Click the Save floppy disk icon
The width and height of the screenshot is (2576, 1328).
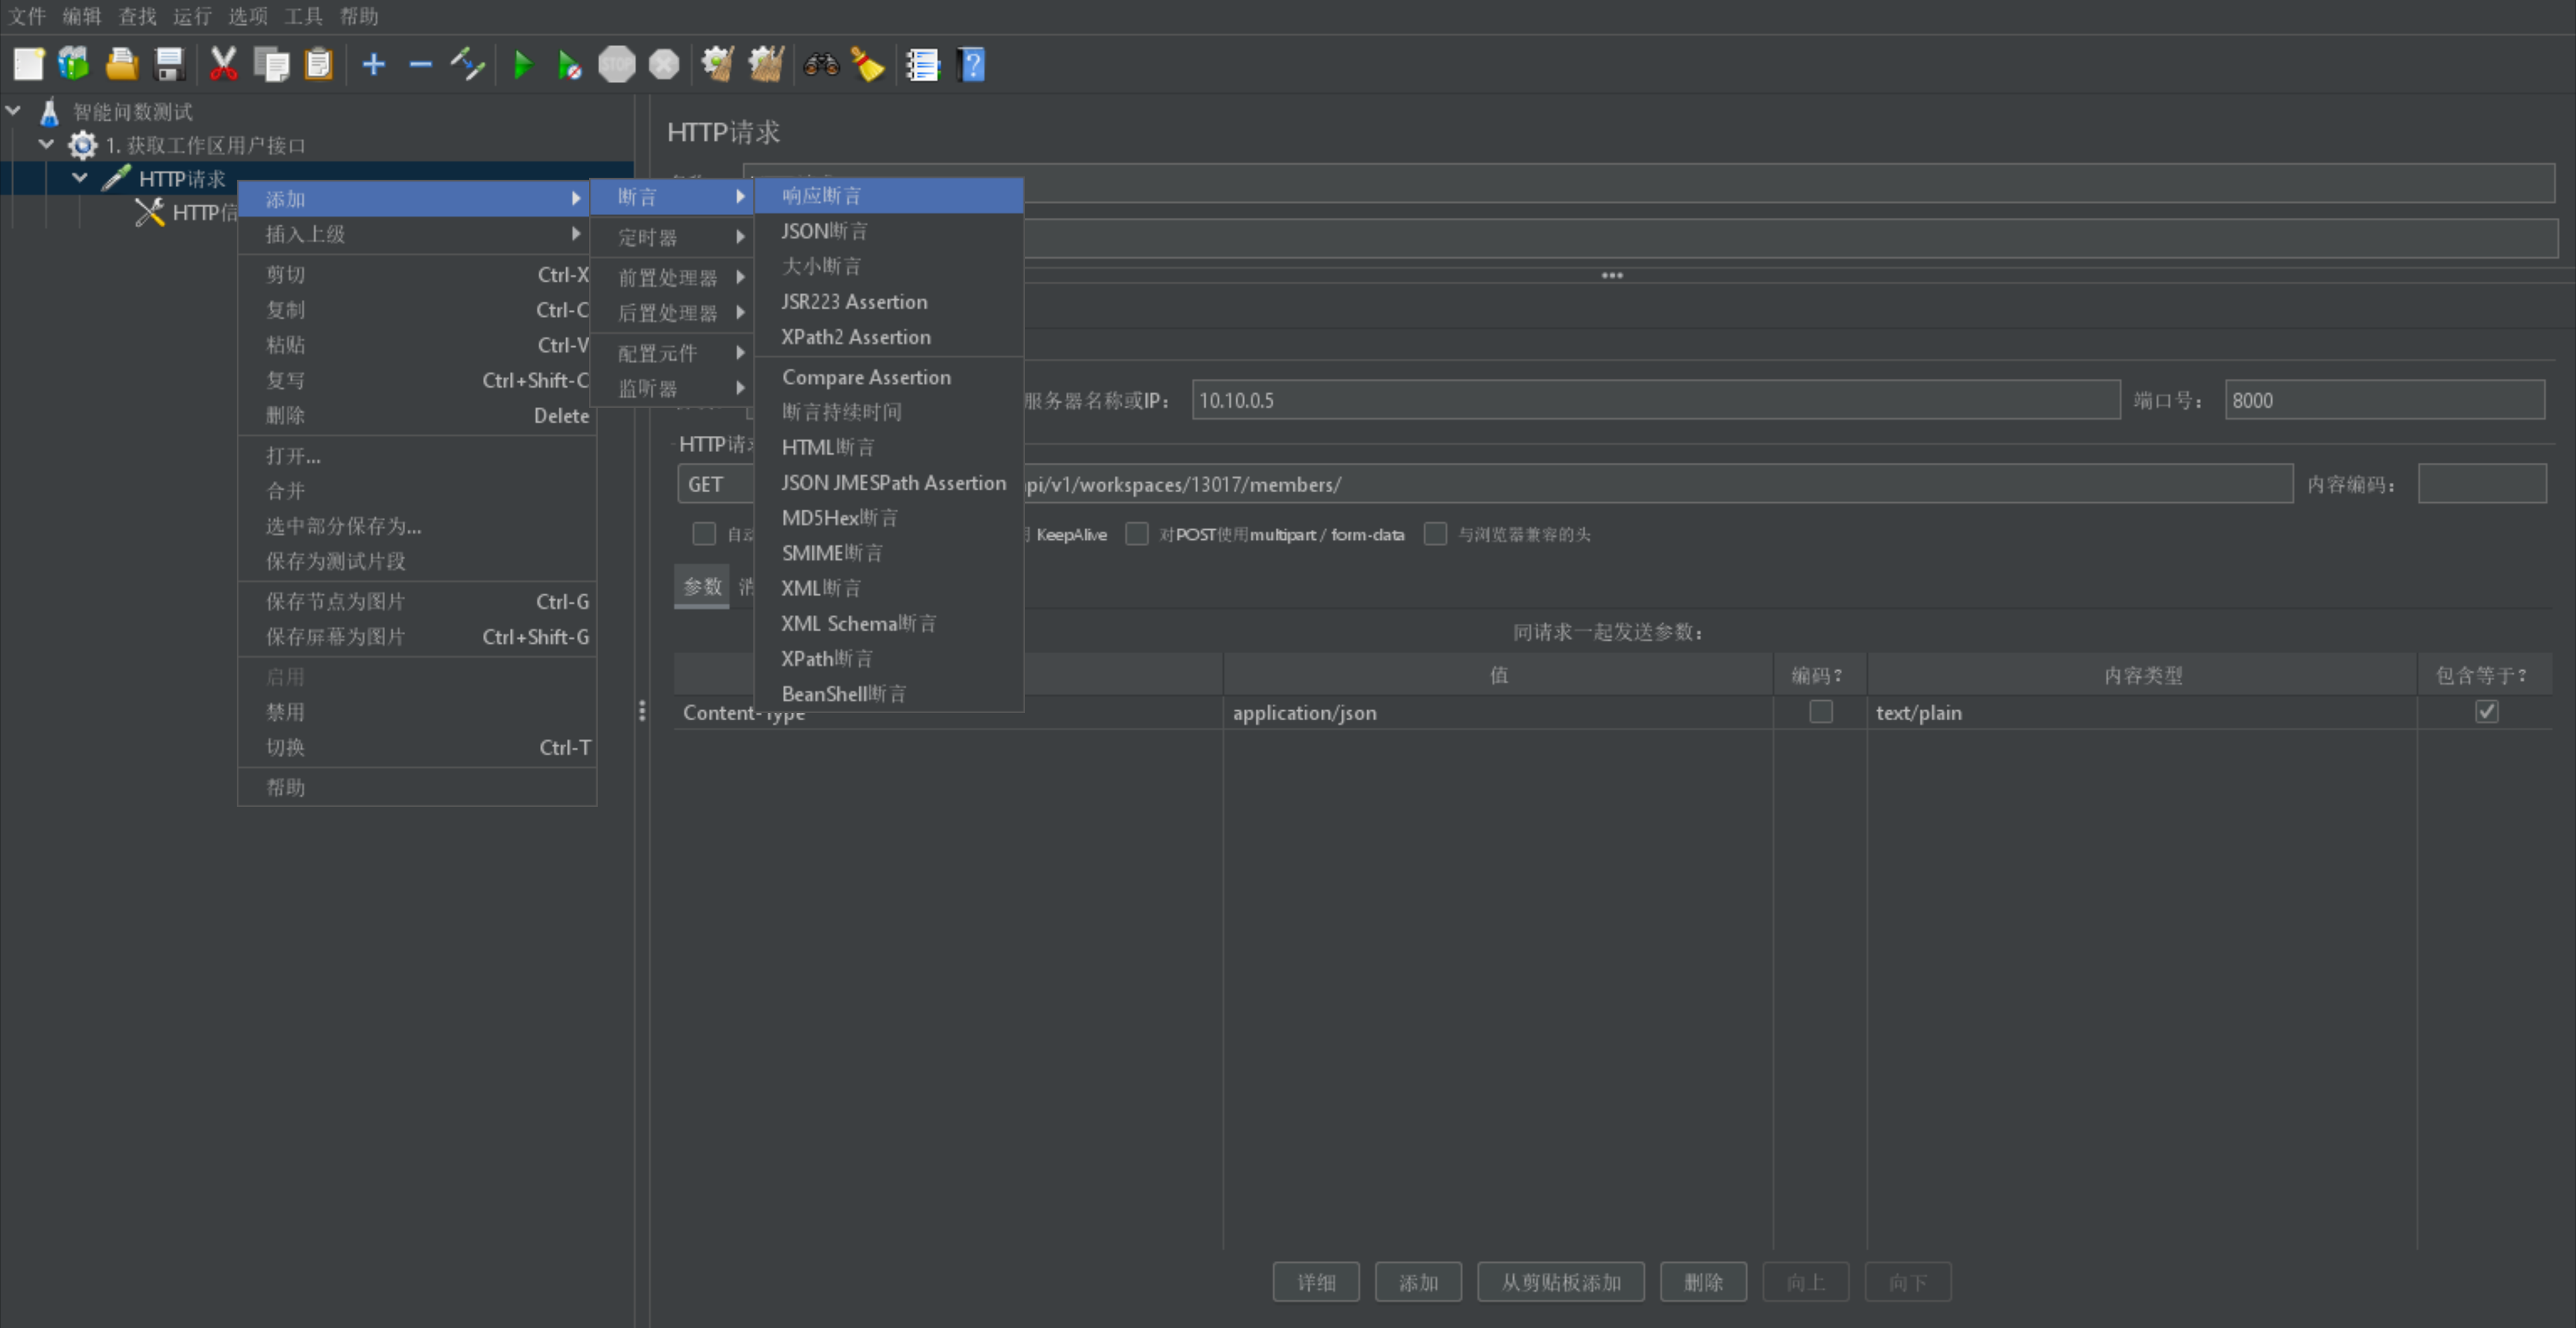click(170, 65)
